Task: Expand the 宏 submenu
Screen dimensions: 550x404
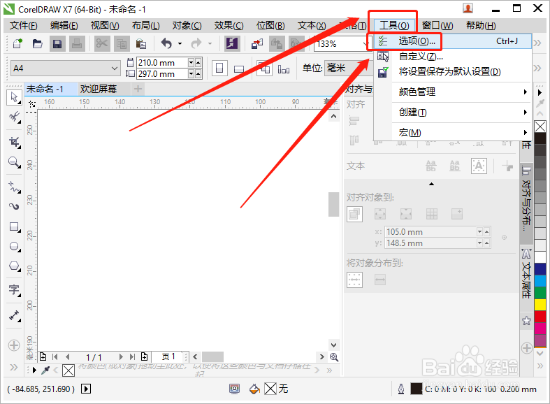Action: pos(462,133)
